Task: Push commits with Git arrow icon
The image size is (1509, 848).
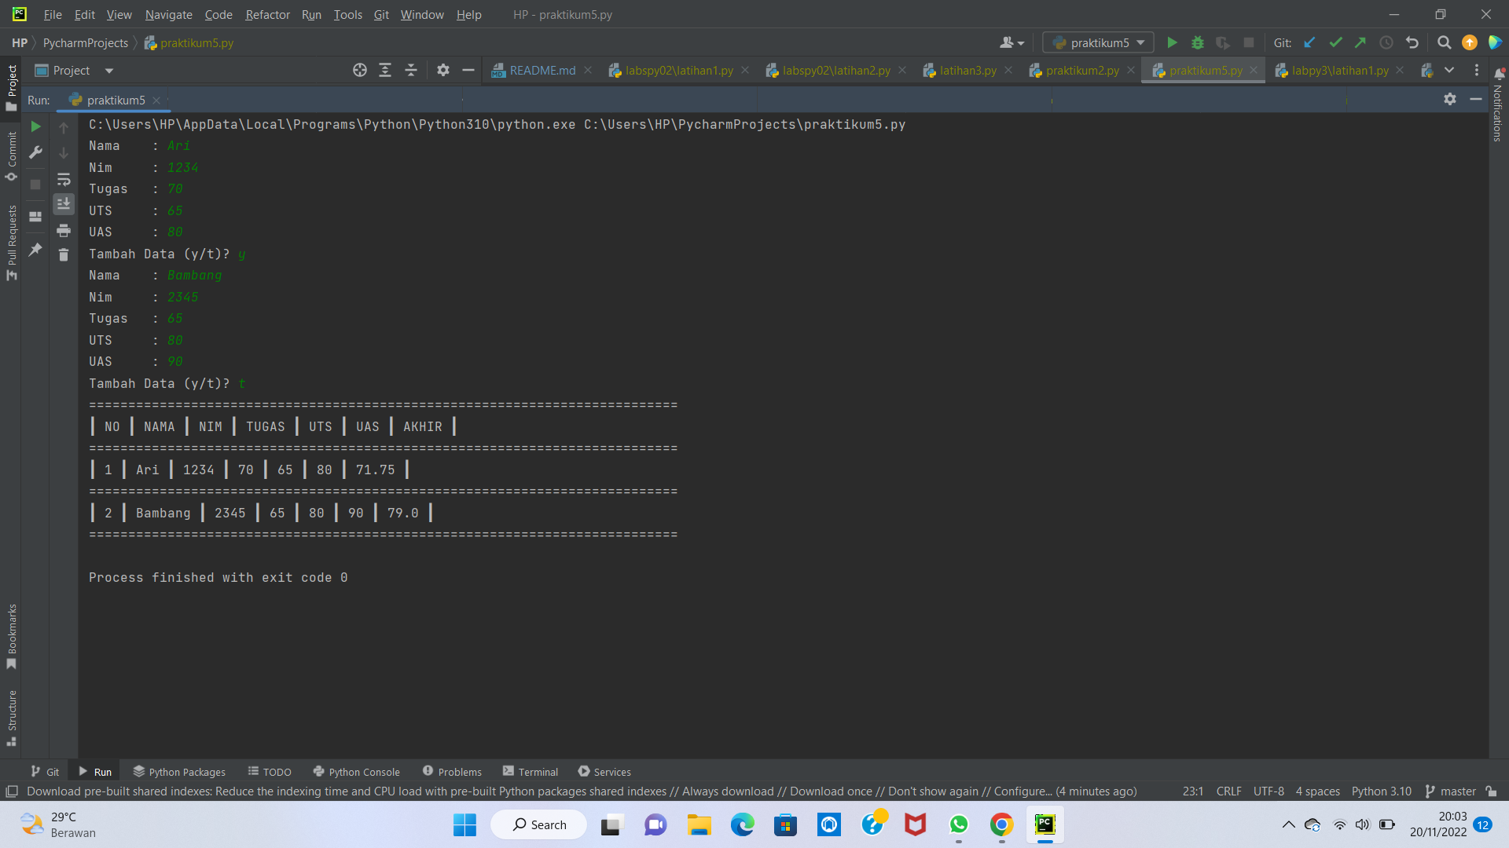Action: 1360,42
